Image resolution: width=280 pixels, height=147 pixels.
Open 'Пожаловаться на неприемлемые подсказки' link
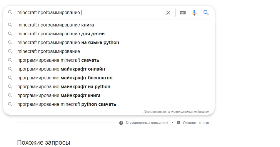click(176, 112)
